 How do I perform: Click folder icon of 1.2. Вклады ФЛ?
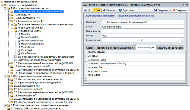12,15
